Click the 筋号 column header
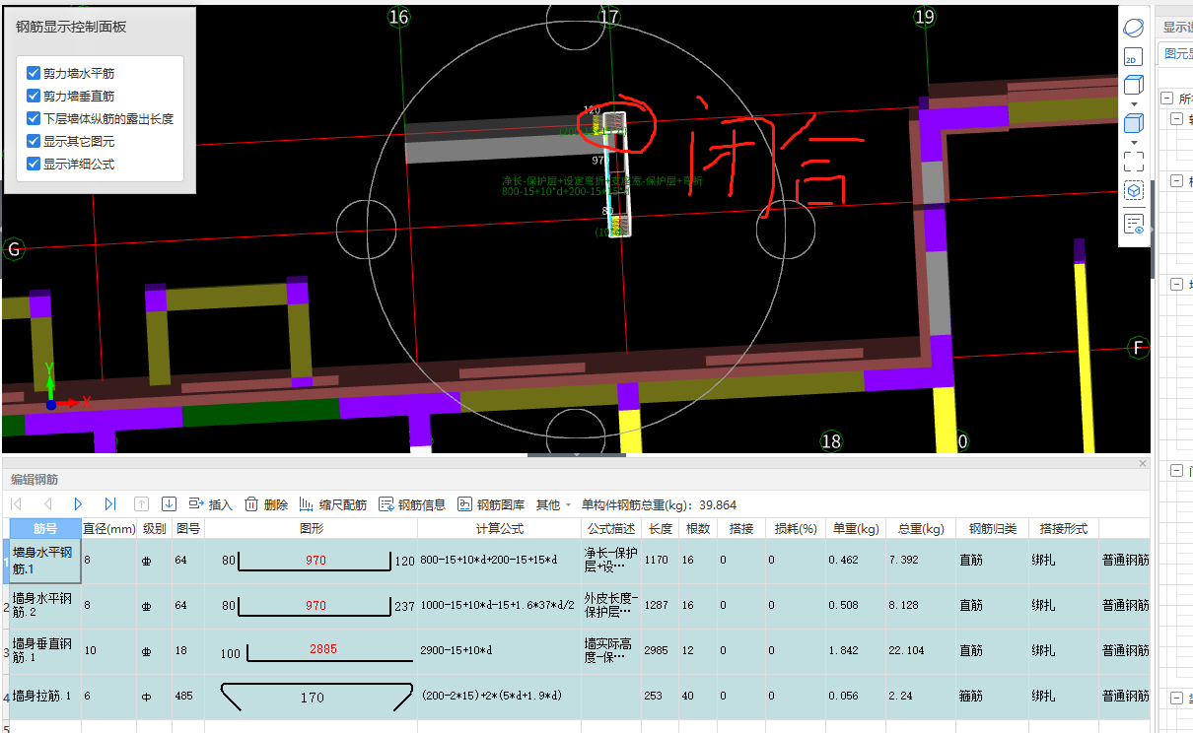Viewport: 1193px width, 733px height. tap(45, 528)
